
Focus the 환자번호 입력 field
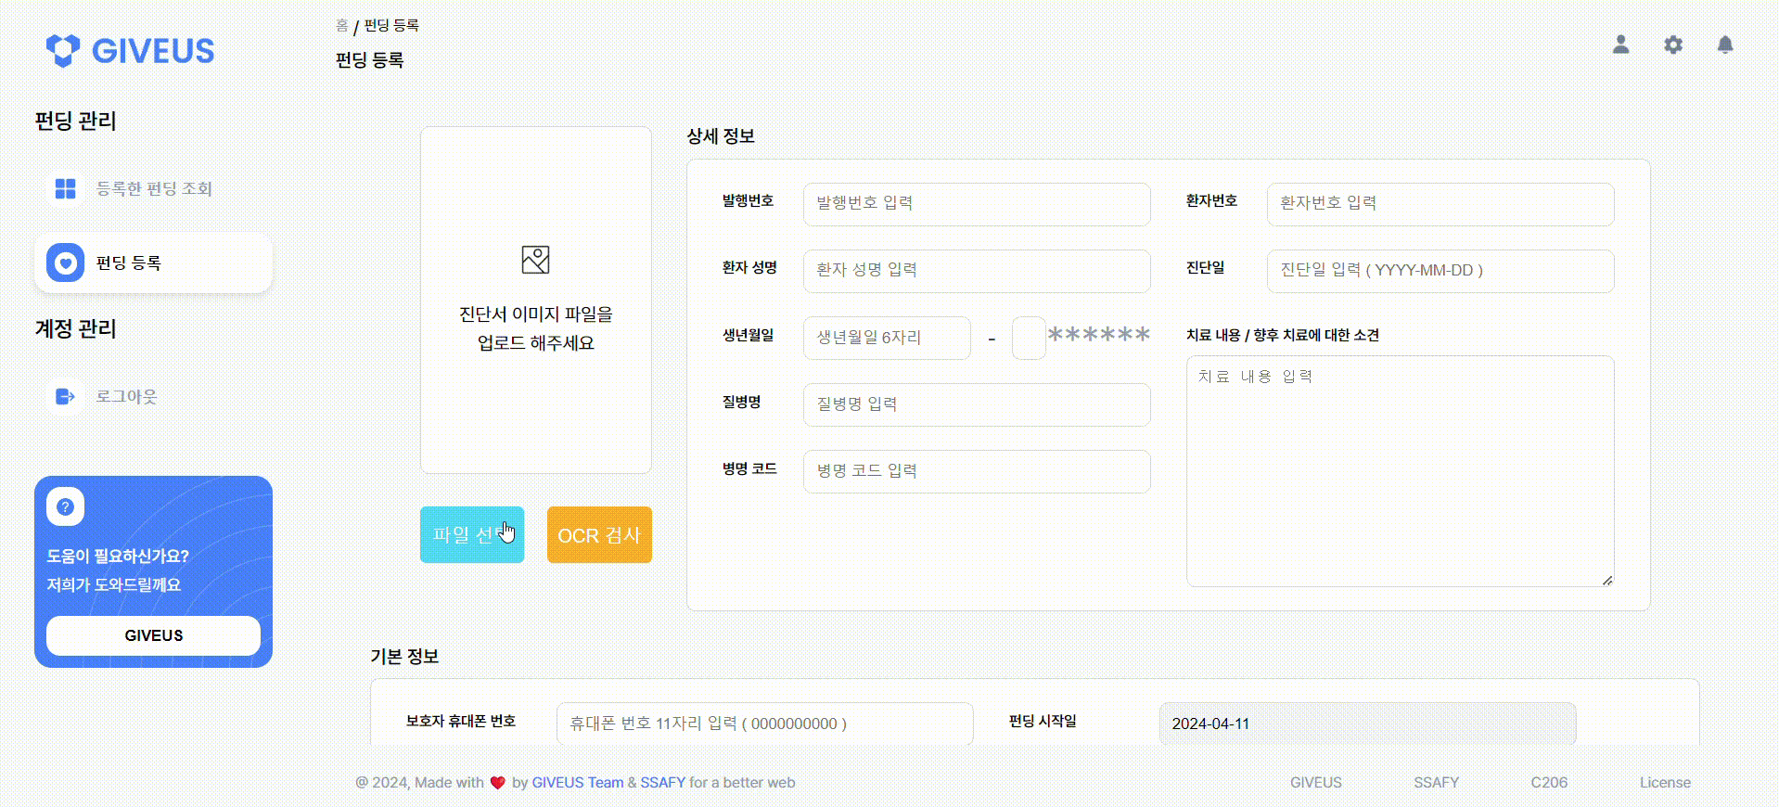coord(1440,203)
